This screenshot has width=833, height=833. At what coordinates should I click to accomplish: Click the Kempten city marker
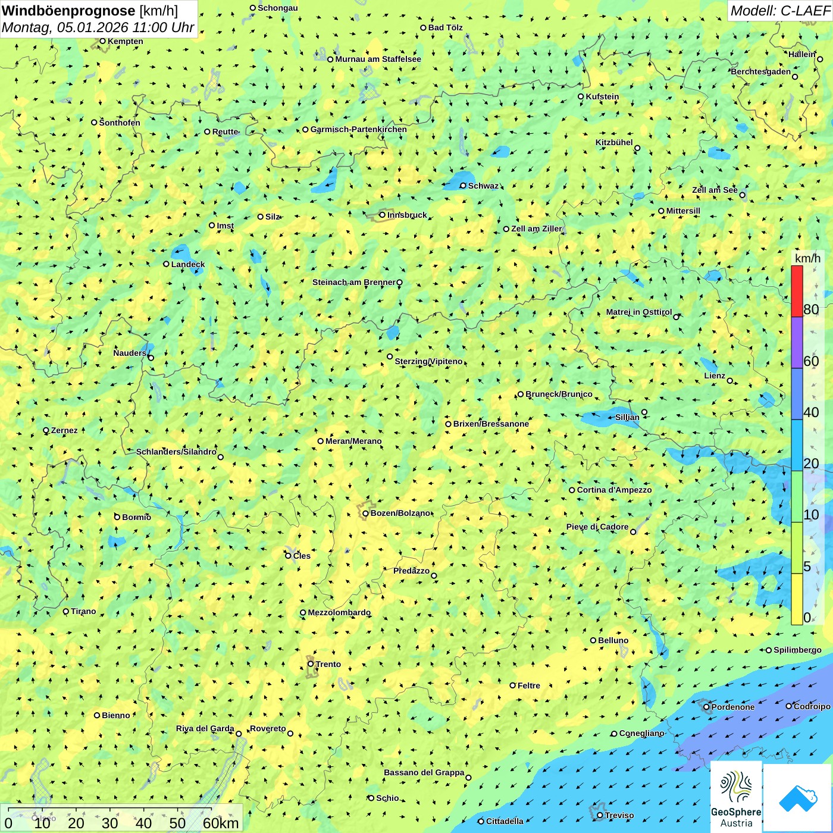102,41
